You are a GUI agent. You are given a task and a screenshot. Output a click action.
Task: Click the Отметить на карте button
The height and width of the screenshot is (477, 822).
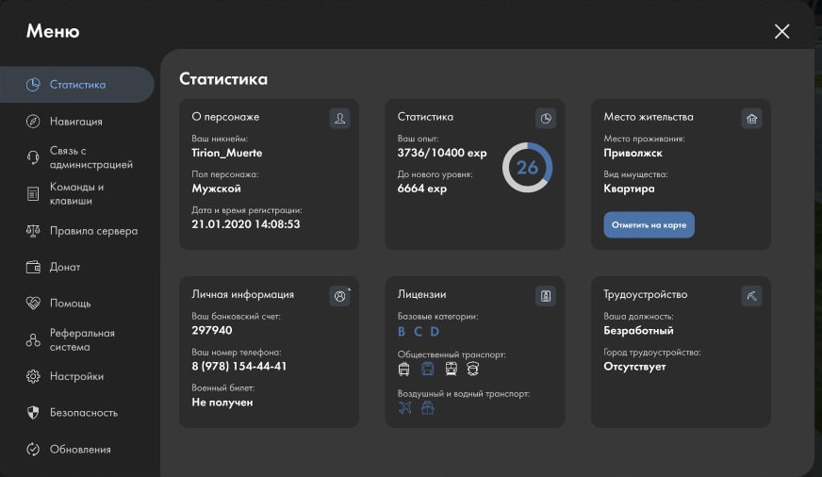pos(649,225)
